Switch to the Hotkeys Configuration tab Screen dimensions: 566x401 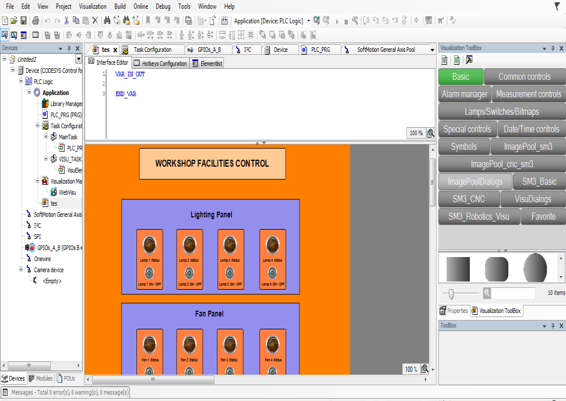pyautogui.click(x=160, y=63)
